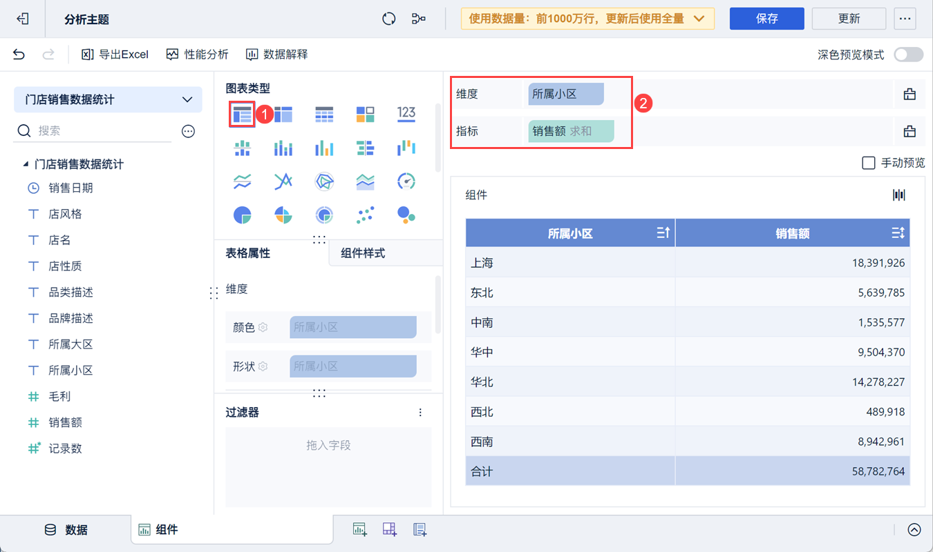Choose the 123 KPI indicator card
Viewport: 933px width, 552px height.
(x=406, y=114)
